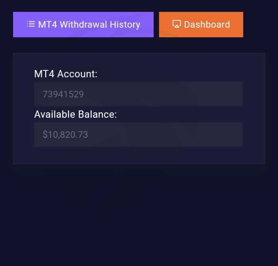This screenshot has width=278, height=266.
Task: Click the $10,820.73 balance value
Action: 65,135
